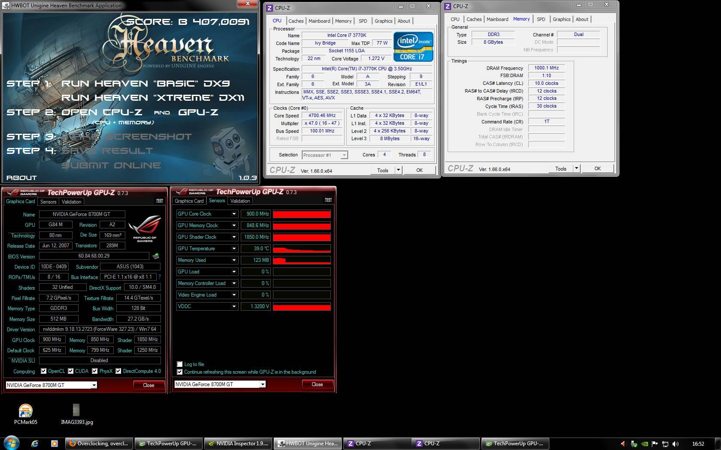Open GPU Core Clock sensor dropdown
Viewport: 721px width, 450px height.
(234, 214)
